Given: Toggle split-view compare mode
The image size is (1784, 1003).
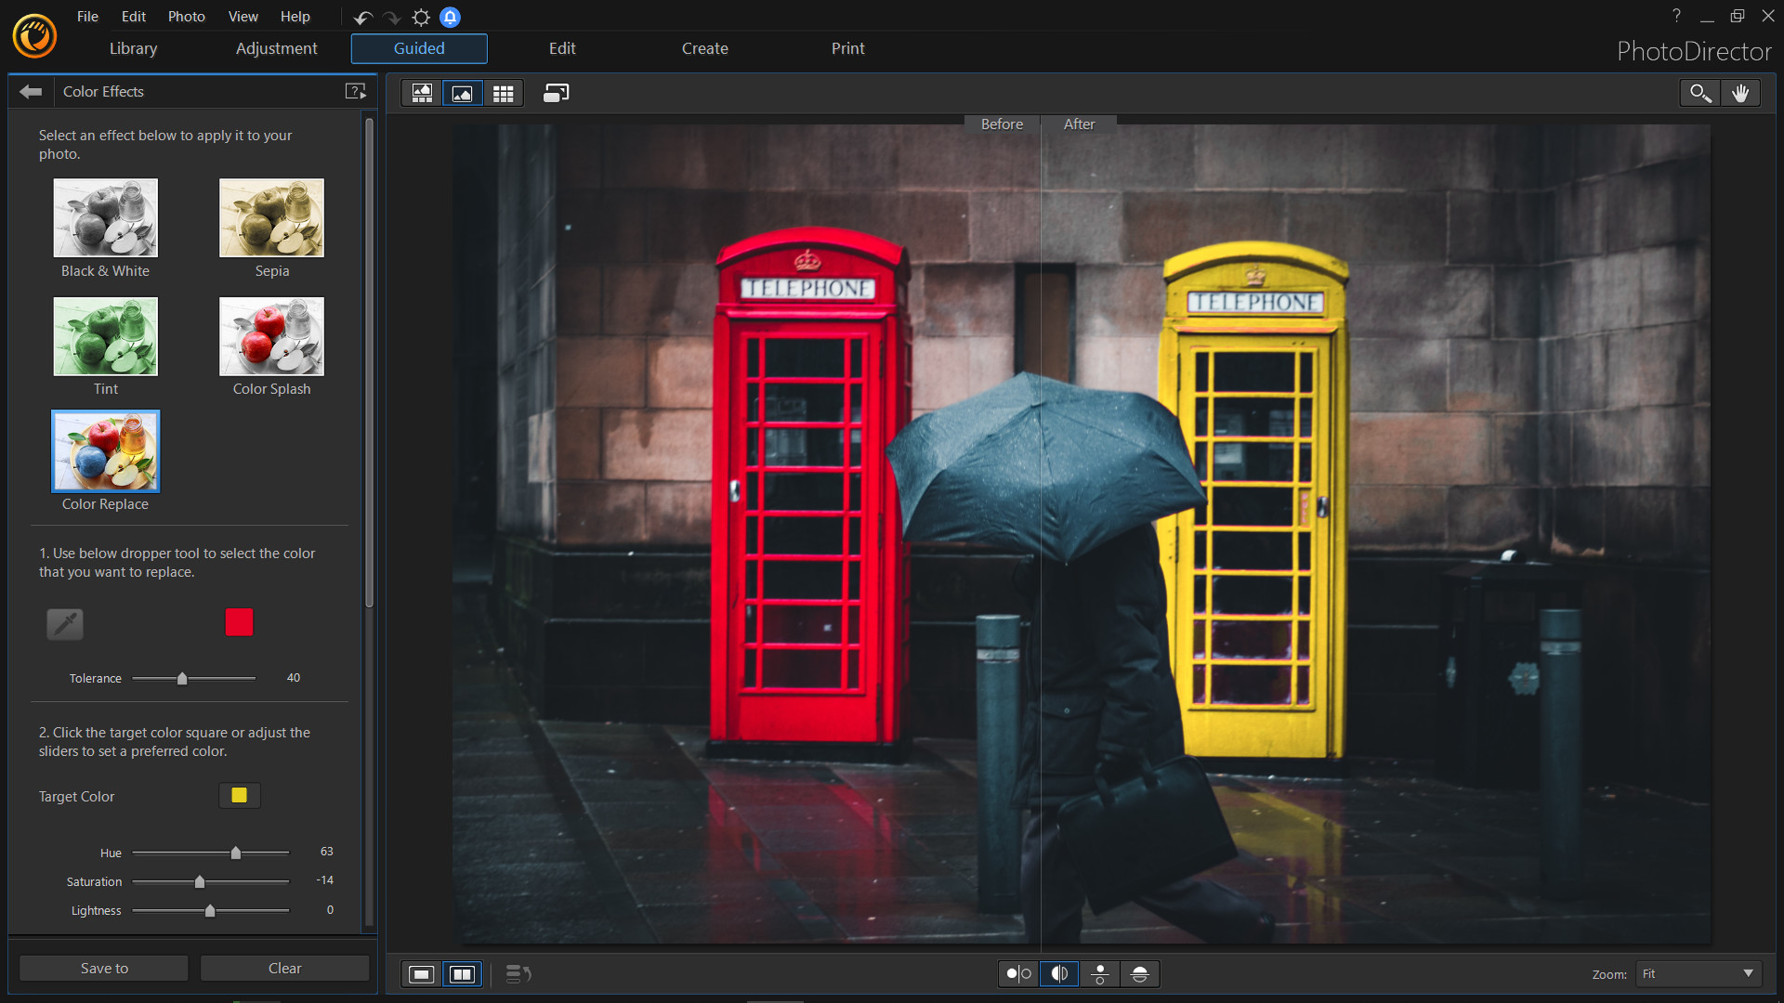Looking at the screenshot, I should [1058, 973].
